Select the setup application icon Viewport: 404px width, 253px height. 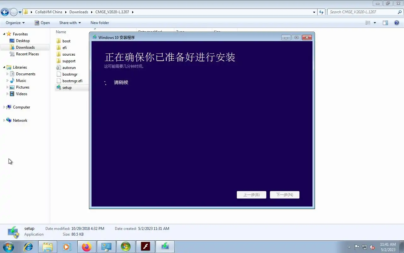click(58, 88)
